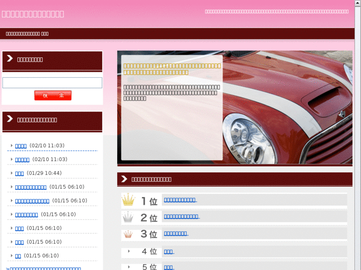Focus the sidebar search text field
This screenshot has width=361, height=270.
pyautogui.click(x=52, y=83)
